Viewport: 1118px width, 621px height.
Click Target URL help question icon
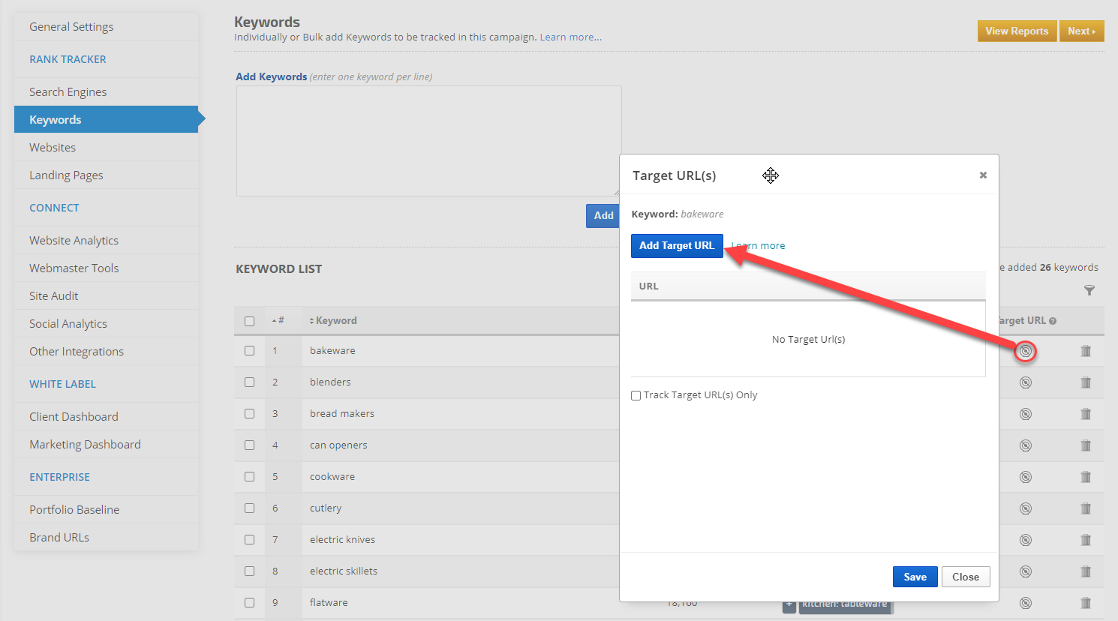tap(1053, 321)
